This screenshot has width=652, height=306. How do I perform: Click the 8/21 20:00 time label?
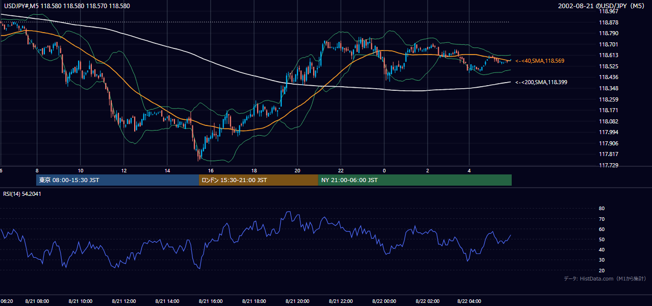pos(297,301)
